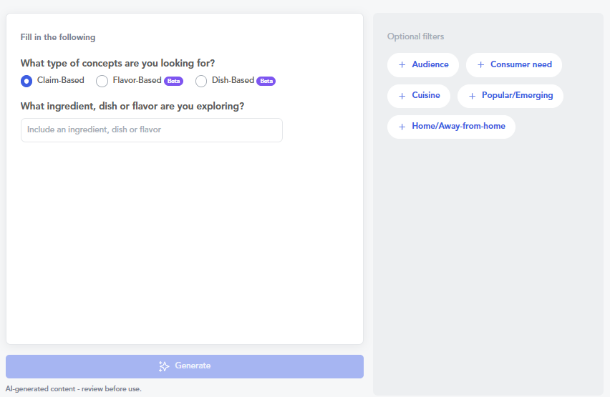610x397 pixels.
Task: Select the Claim-Based radio button
Action: point(26,81)
